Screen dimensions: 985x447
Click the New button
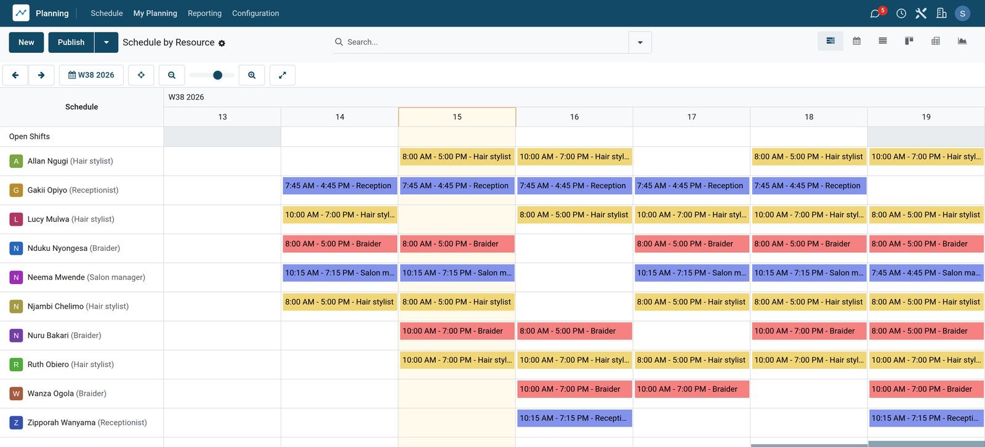(x=26, y=42)
